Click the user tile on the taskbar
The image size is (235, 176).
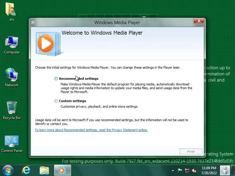(x=225, y=170)
